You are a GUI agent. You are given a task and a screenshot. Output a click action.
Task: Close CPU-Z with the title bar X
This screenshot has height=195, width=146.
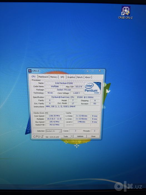pyautogui.click(x=100, y=71)
